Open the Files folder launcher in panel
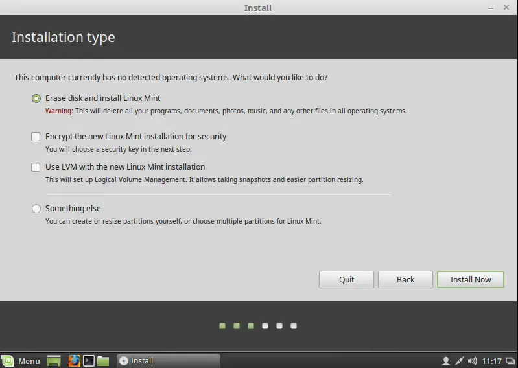 [103, 361]
